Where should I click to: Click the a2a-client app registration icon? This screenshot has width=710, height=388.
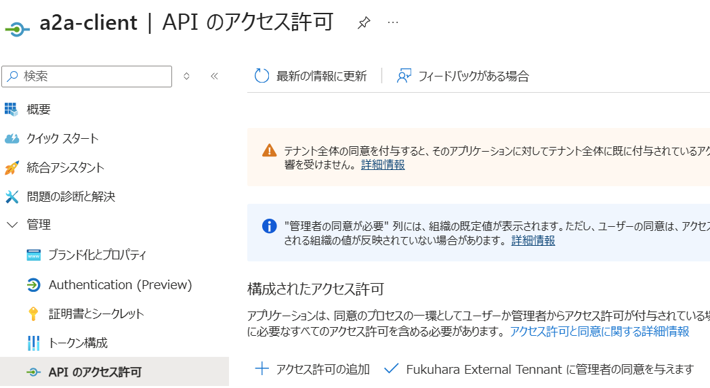pyautogui.click(x=17, y=30)
